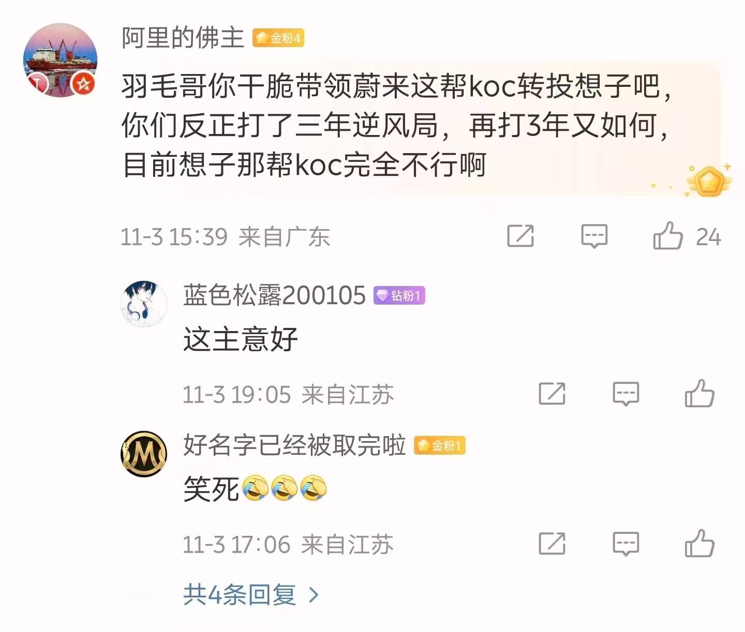Tap username 好名字已经被取完啦
This screenshot has width=745, height=632.
(x=294, y=445)
